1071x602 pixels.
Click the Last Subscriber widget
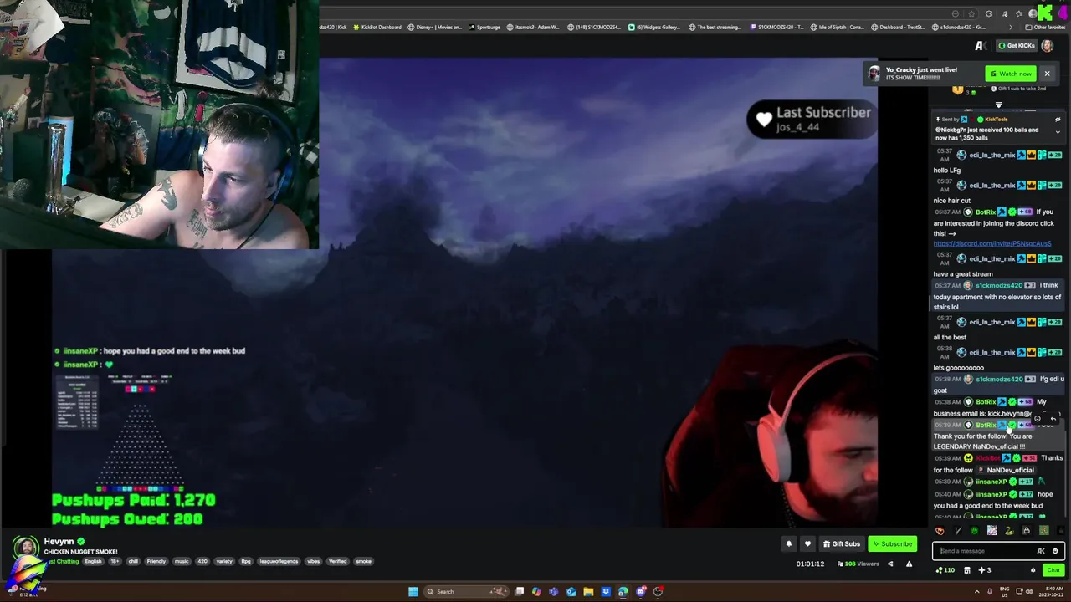click(x=811, y=119)
